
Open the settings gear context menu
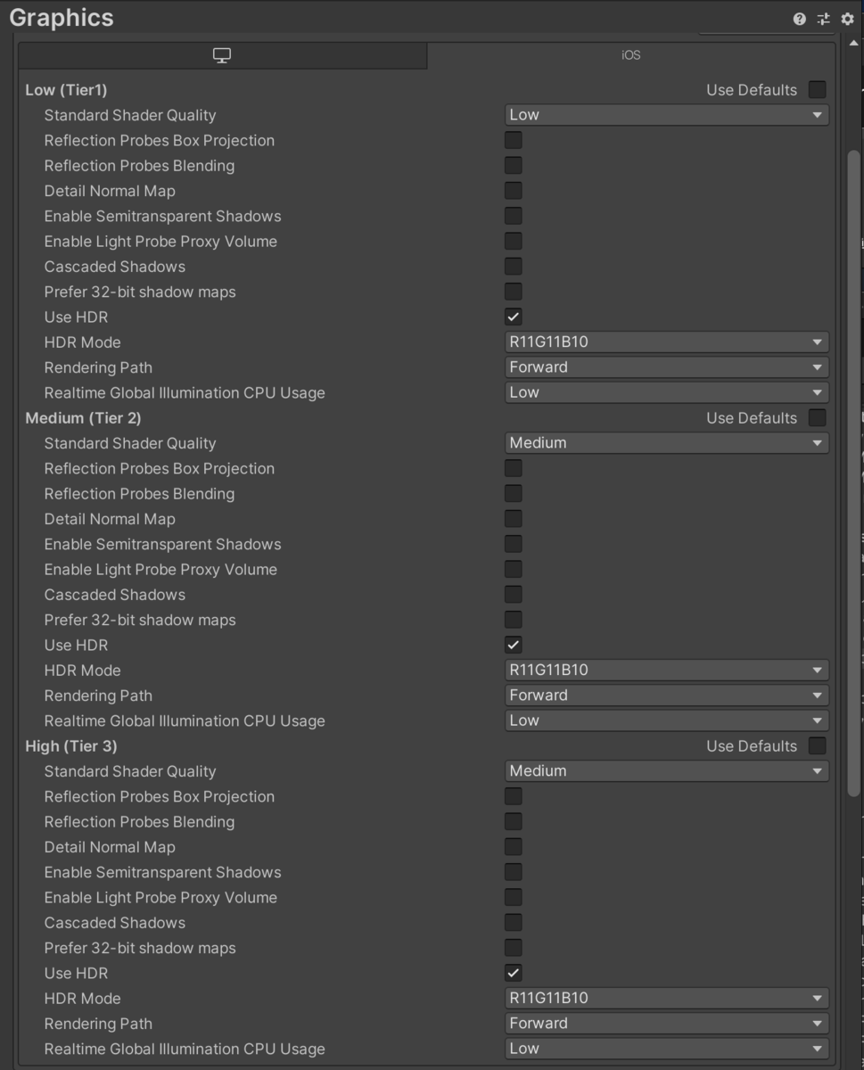(846, 19)
